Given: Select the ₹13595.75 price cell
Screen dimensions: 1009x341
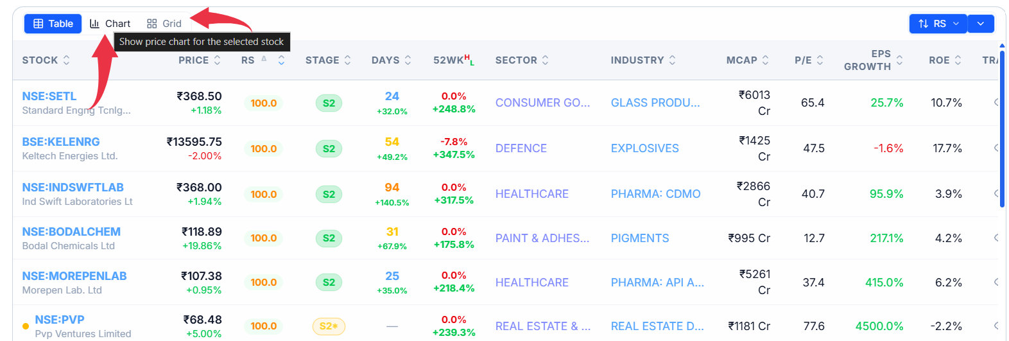Looking at the screenshot, I should pyautogui.click(x=194, y=142).
